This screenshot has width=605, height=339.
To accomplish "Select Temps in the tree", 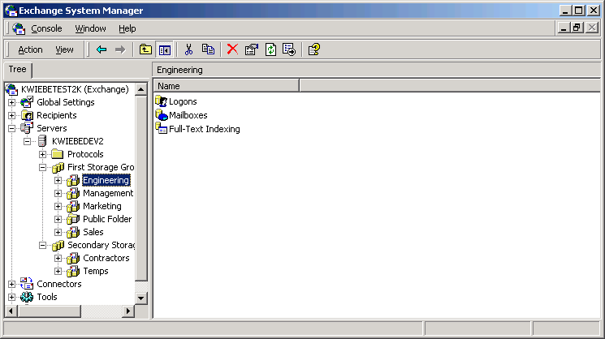I will pos(96,271).
